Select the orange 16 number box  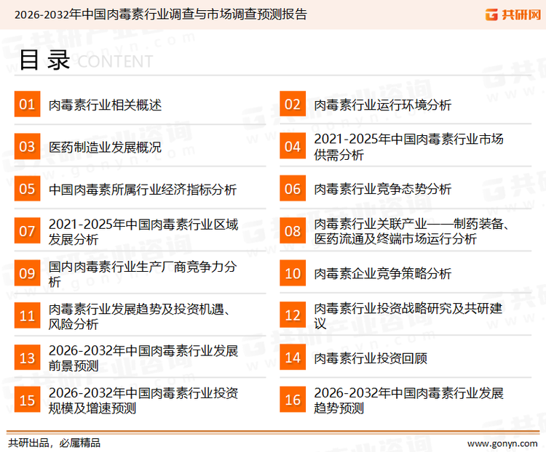coord(293,400)
